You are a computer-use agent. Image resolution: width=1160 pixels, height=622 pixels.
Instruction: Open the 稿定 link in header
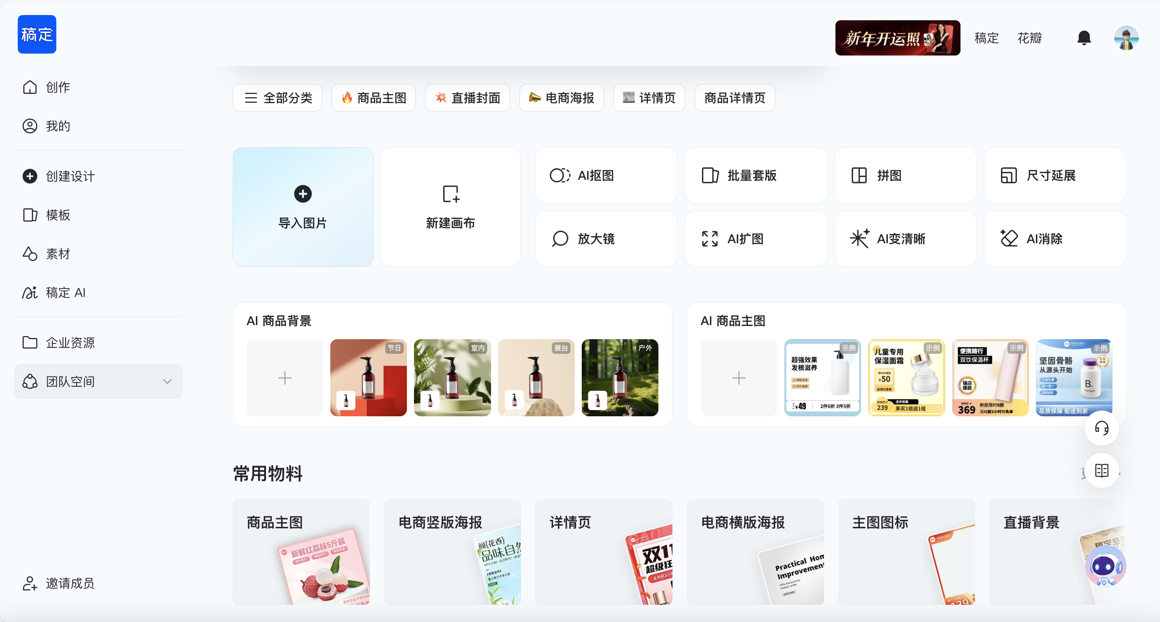[x=986, y=38]
